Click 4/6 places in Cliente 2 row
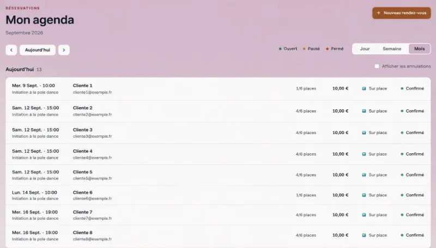 click(x=306, y=111)
